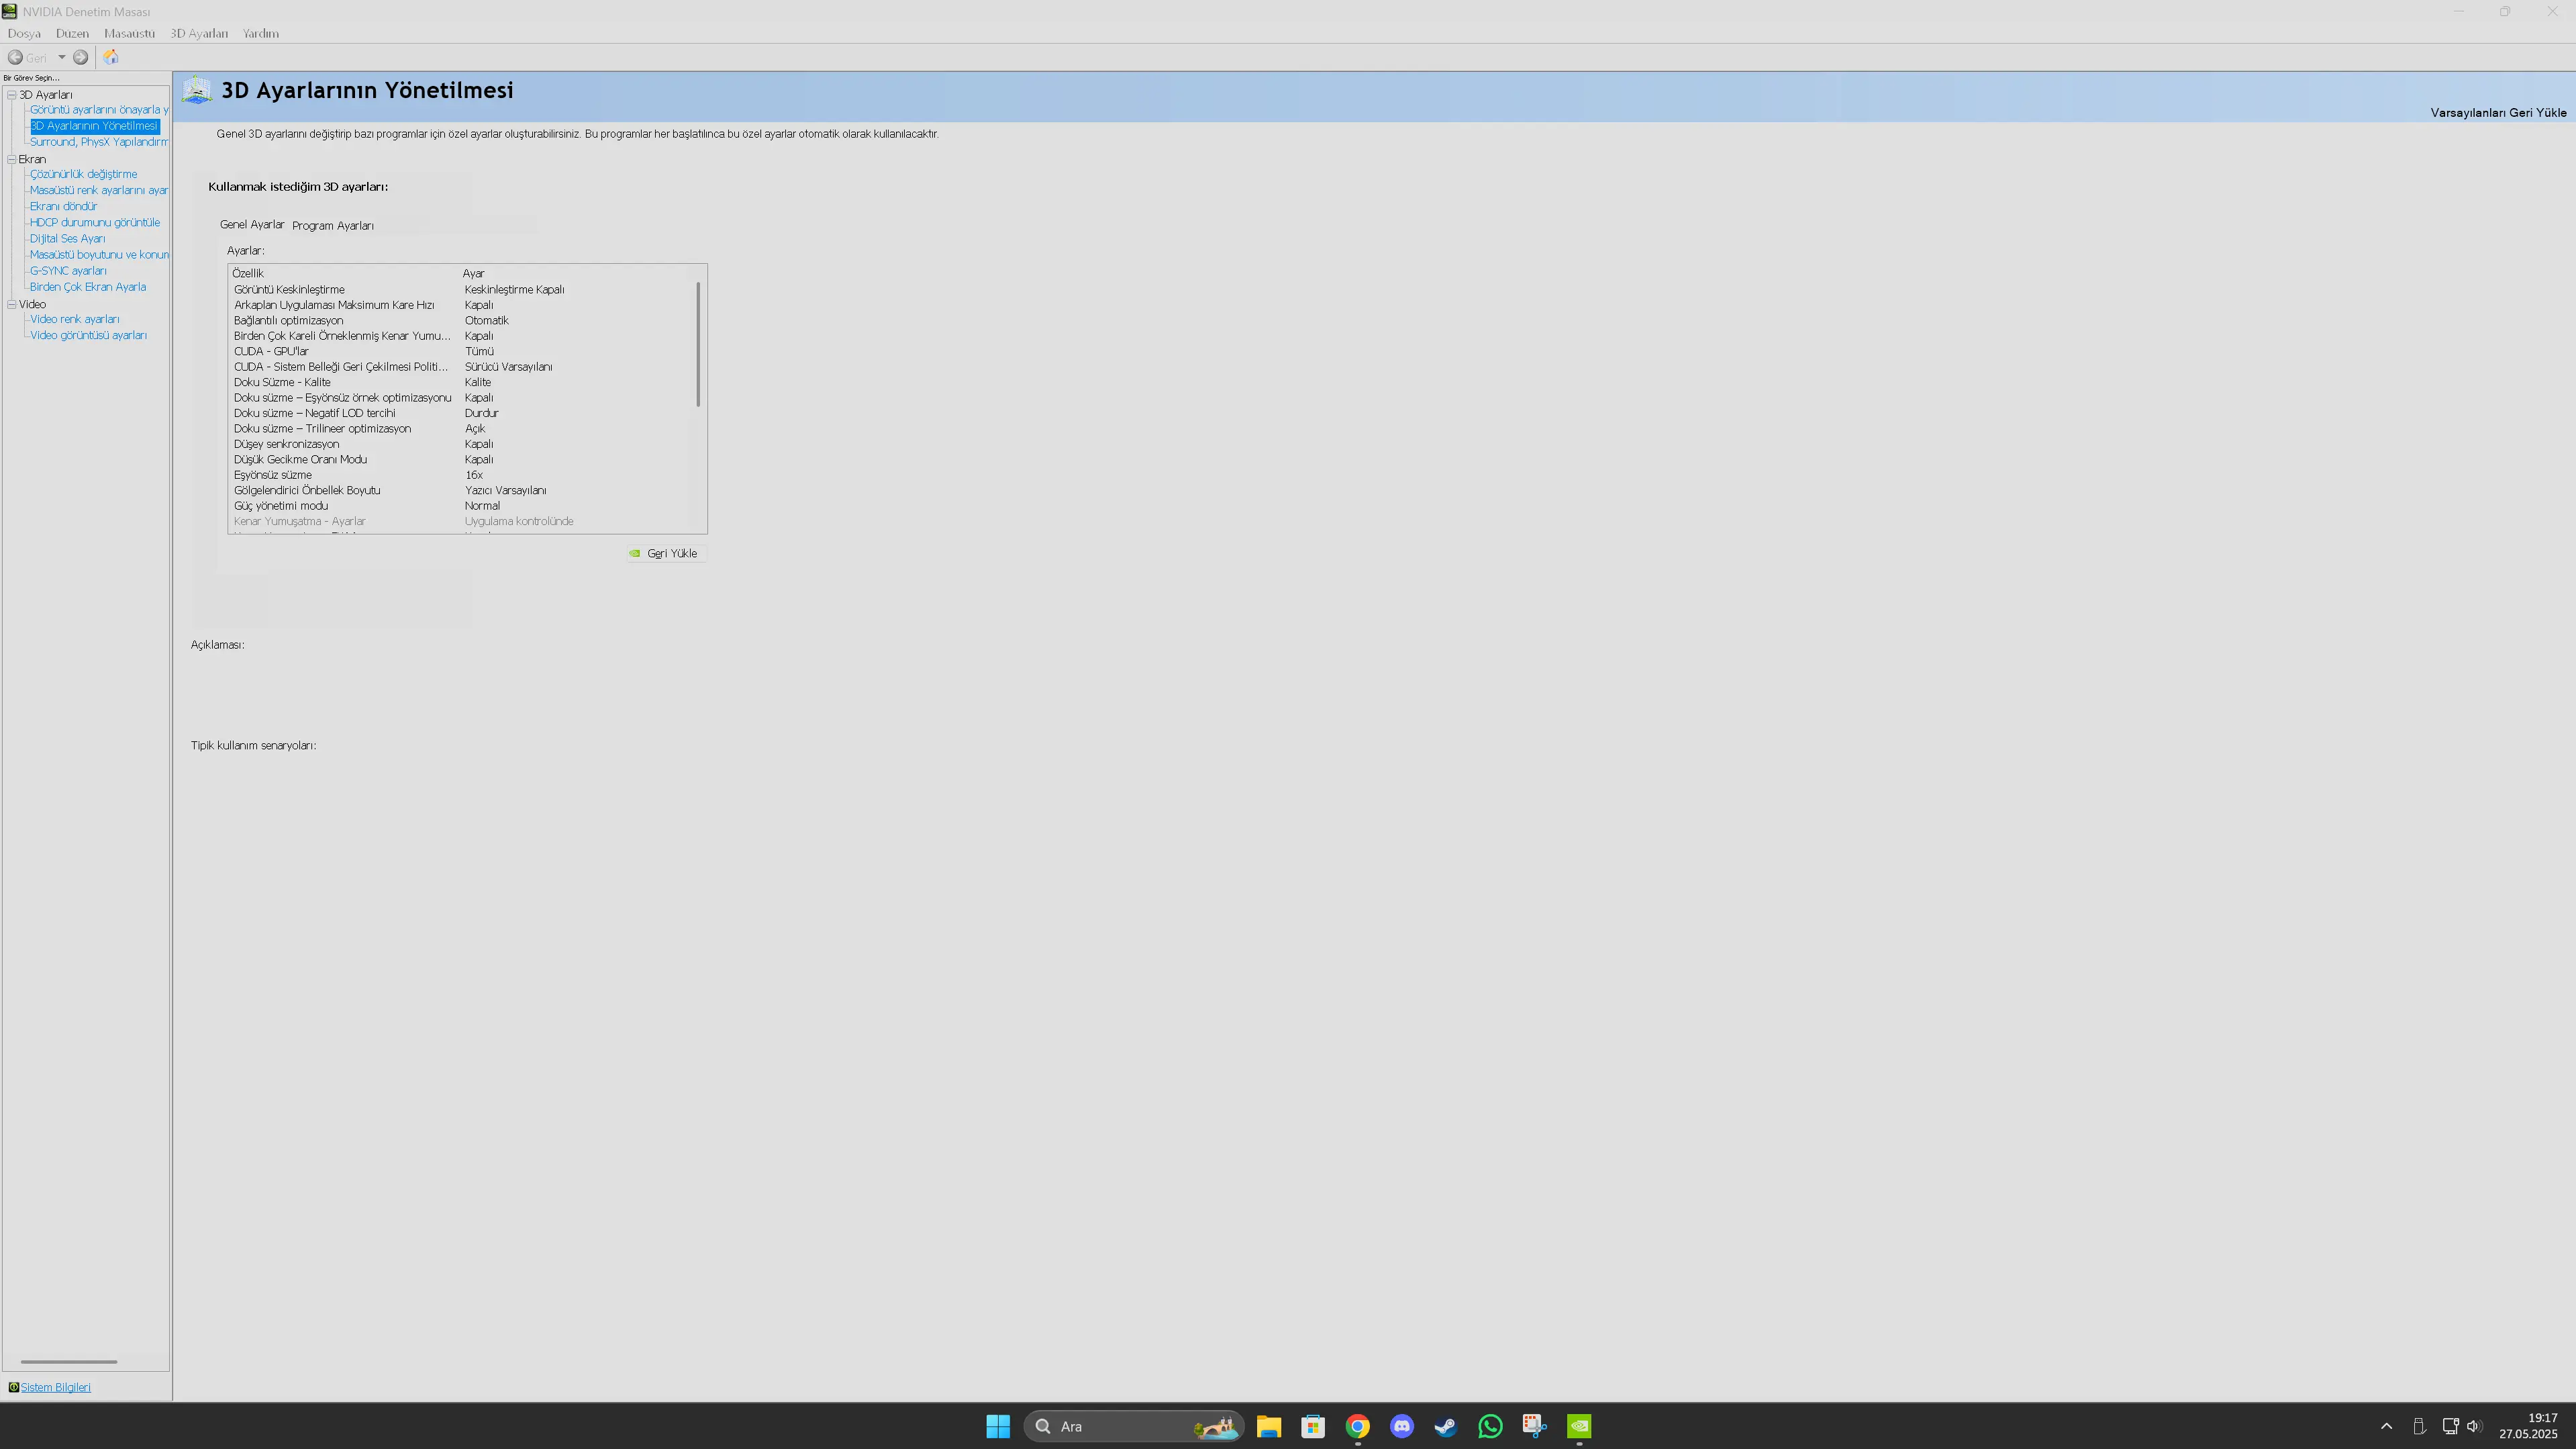Click the forward arrow icon
This screenshot has height=1449, width=2576.
[80, 57]
